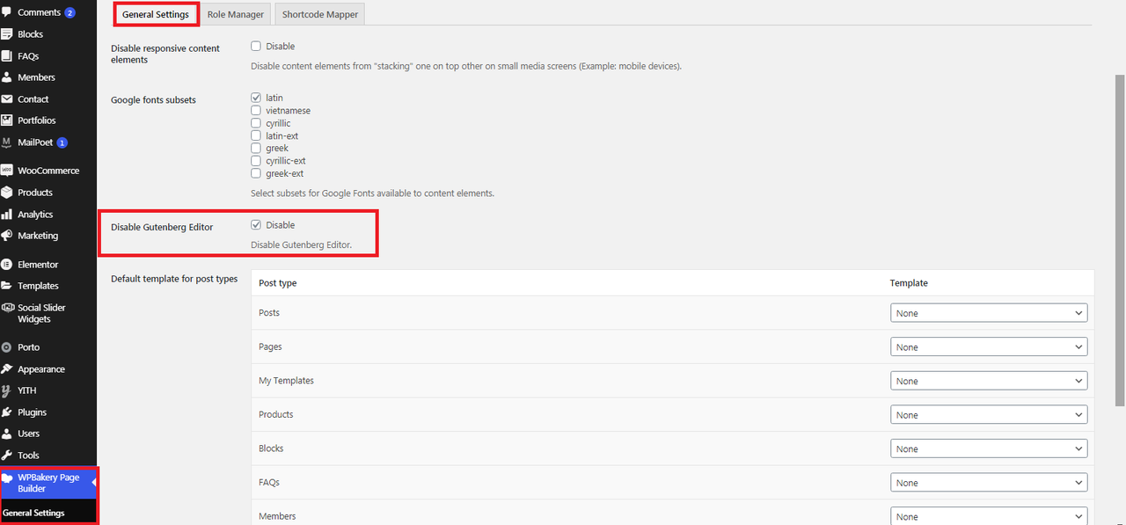
Task: Toggle the latin Google fonts subset
Action: click(x=256, y=98)
